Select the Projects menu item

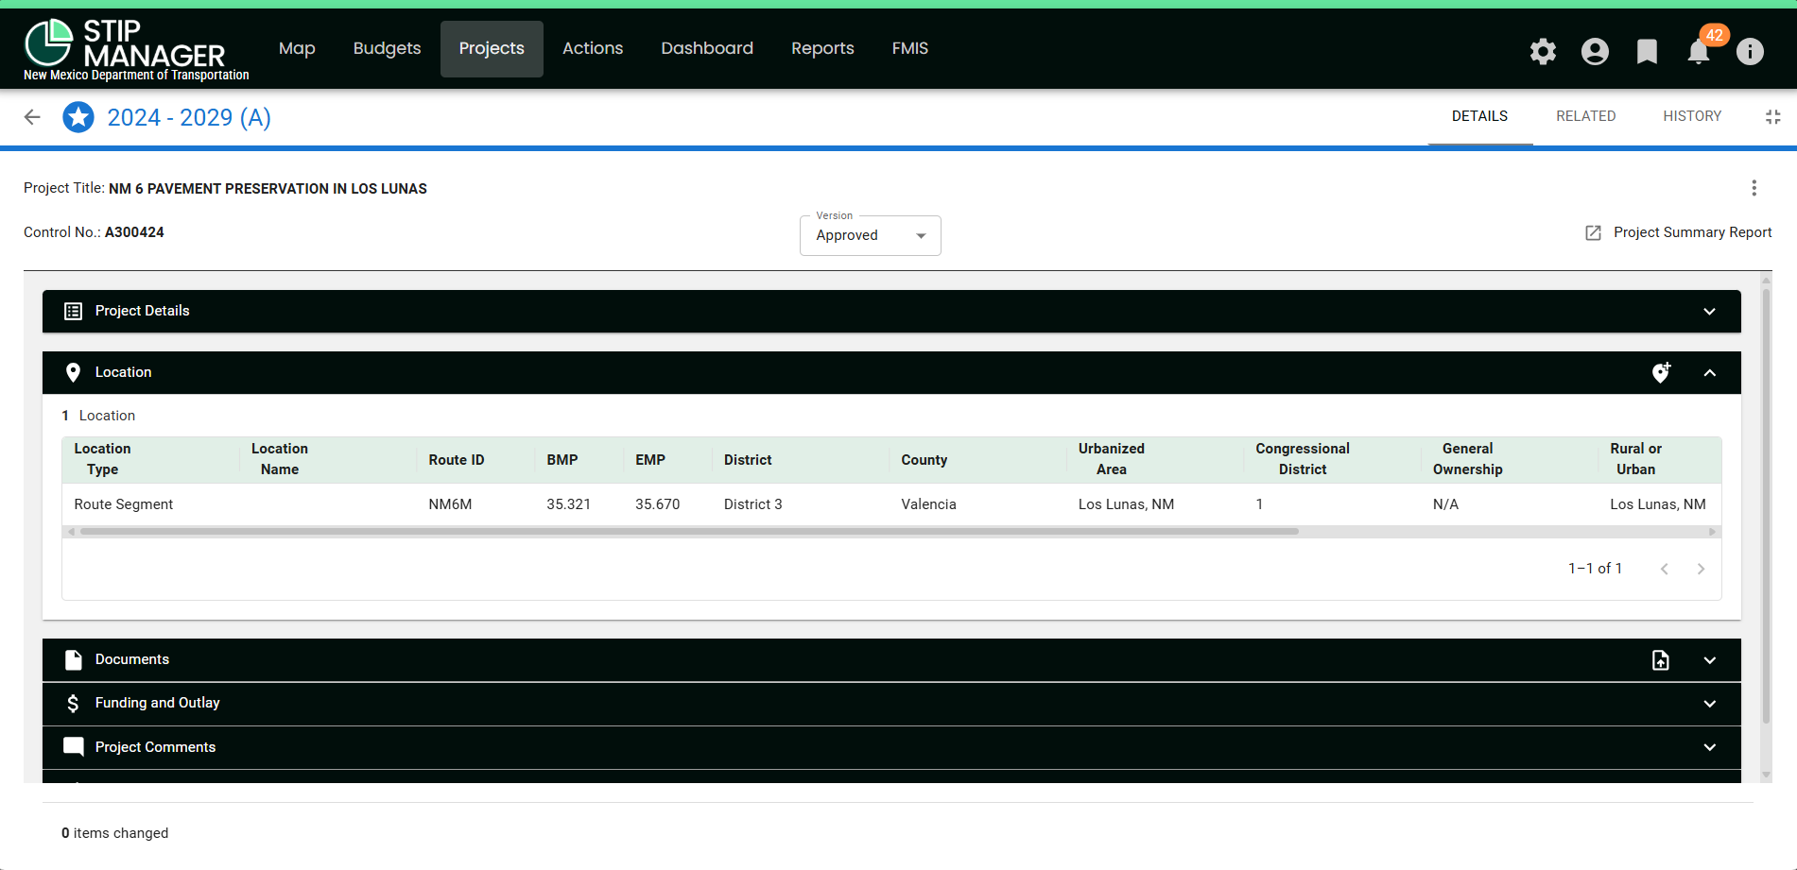[x=492, y=48]
